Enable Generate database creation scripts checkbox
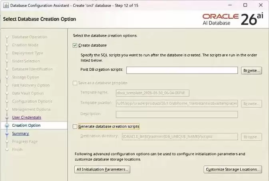The width and height of the screenshot is (269, 181). pyautogui.click(x=75, y=126)
